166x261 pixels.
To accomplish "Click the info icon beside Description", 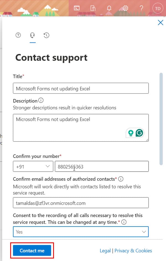I will [x=41, y=100].
